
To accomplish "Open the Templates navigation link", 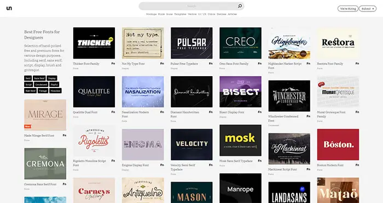I will (180, 14).
